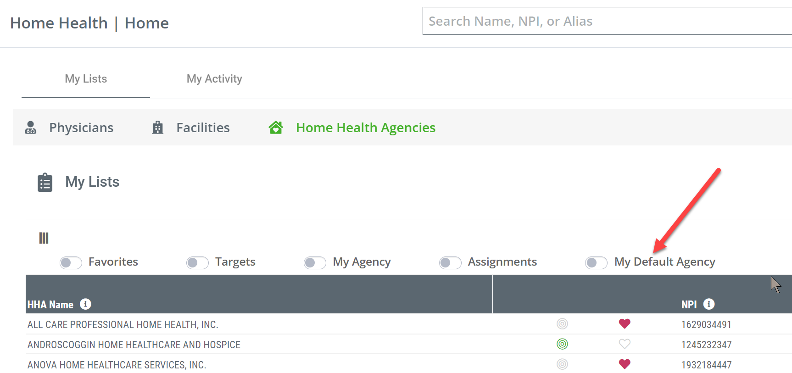The width and height of the screenshot is (792, 373).
Task: Unfavorite All Care Professional Home Health heart
Action: (625, 323)
